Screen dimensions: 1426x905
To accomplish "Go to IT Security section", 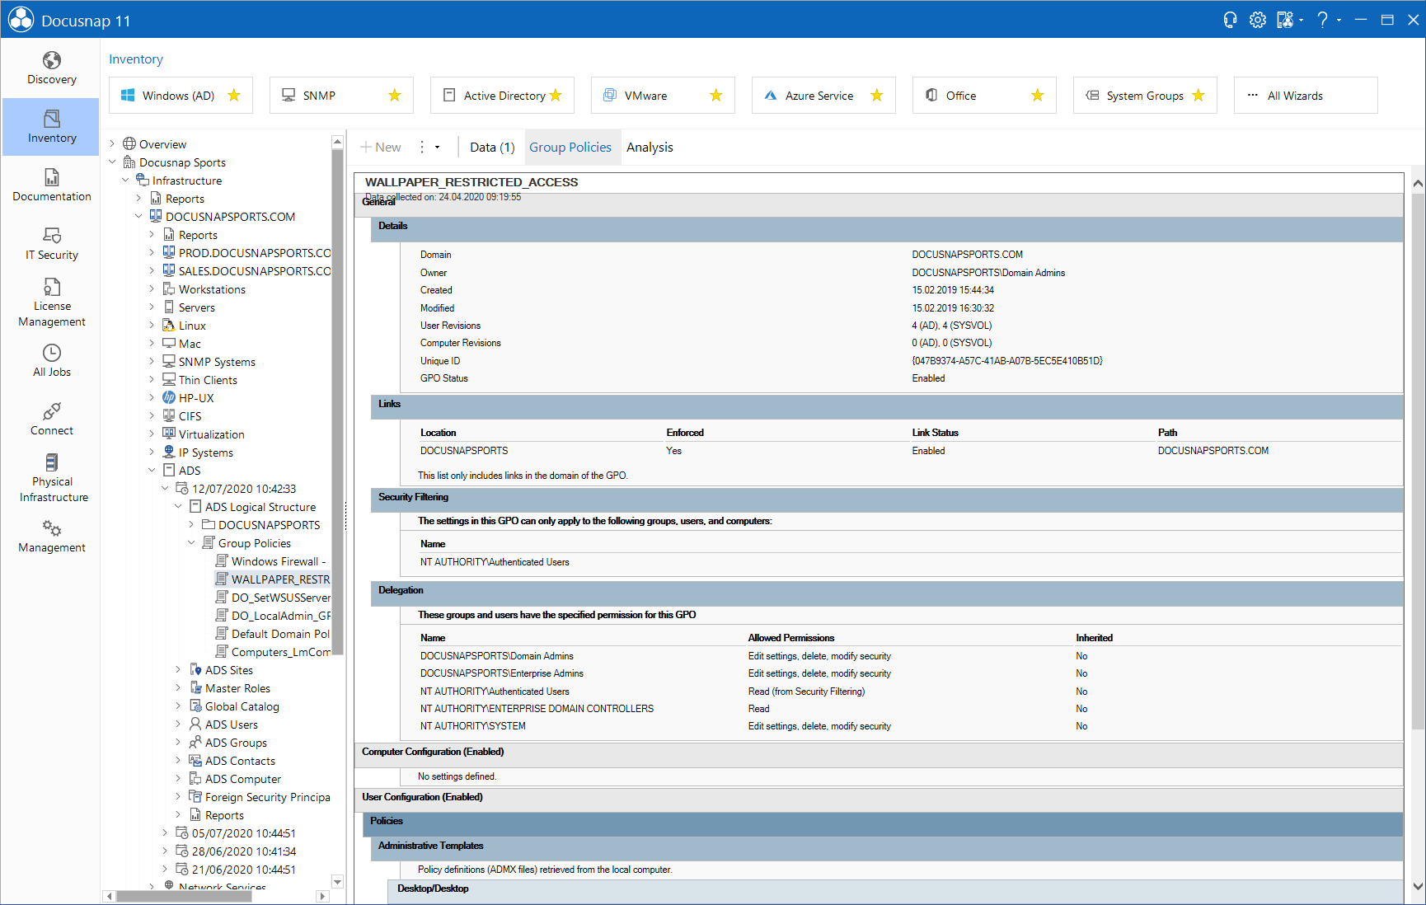I will [51, 243].
